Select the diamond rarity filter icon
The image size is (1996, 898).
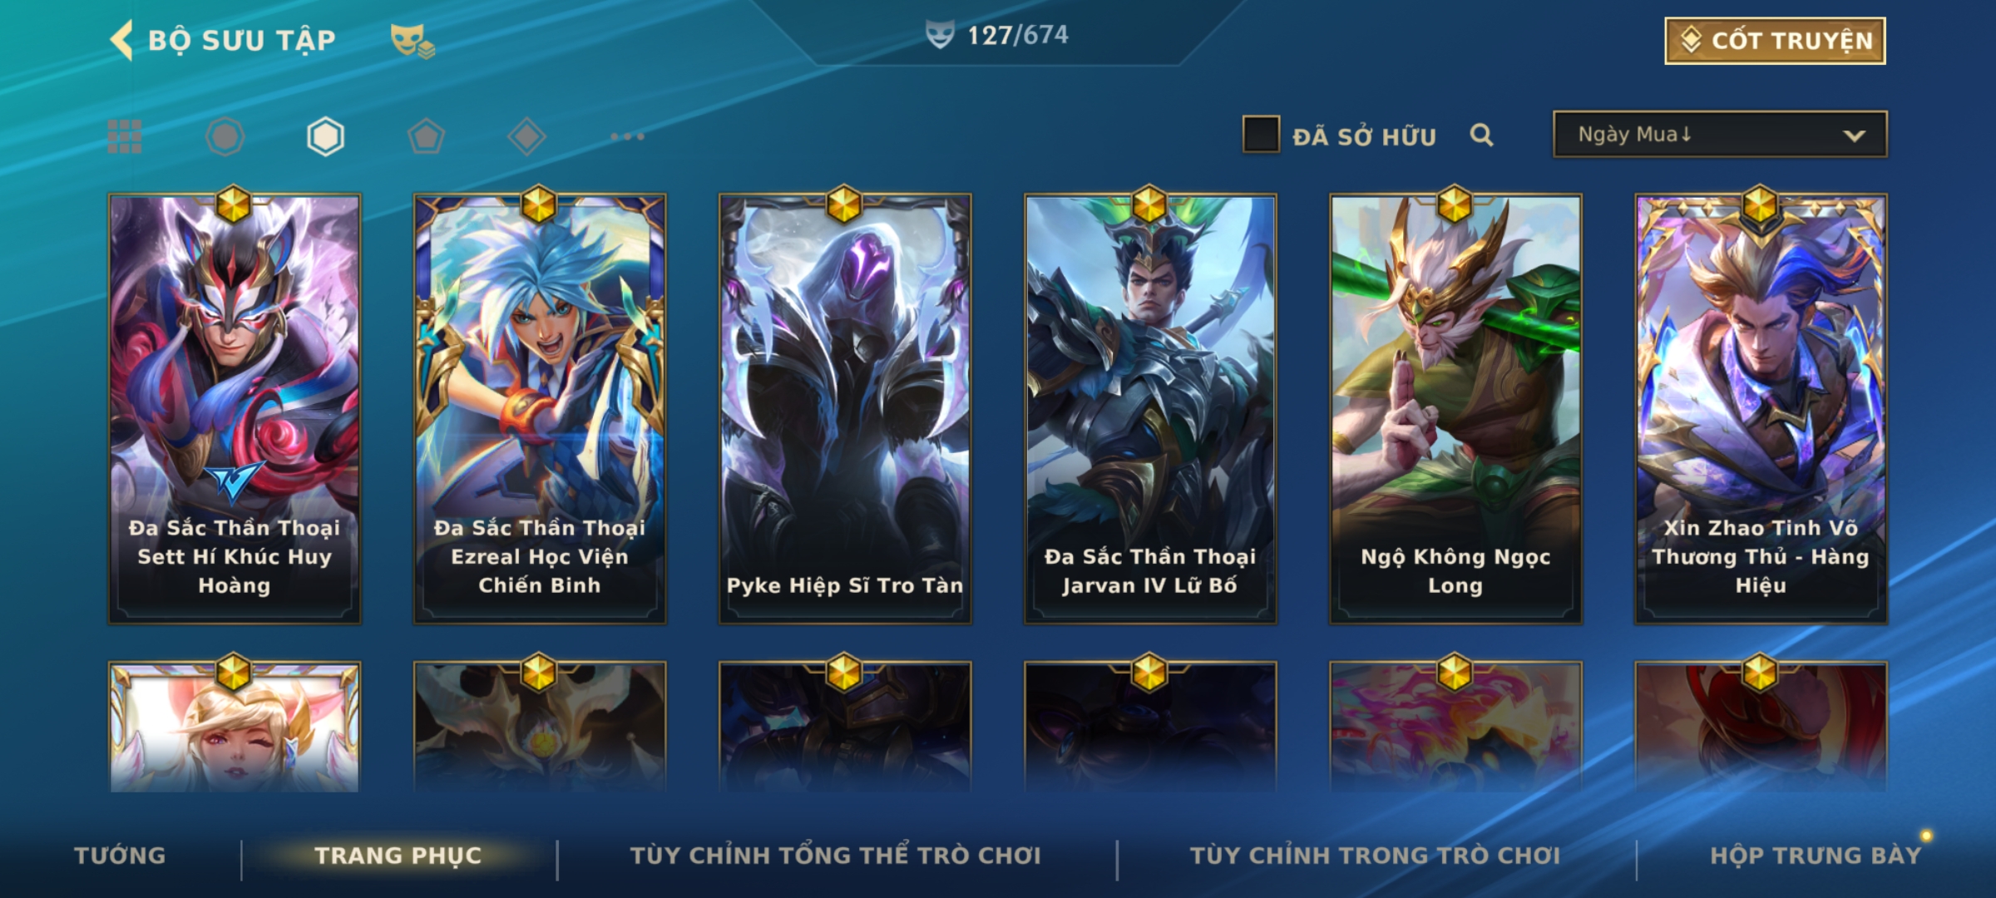click(x=526, y=136)
